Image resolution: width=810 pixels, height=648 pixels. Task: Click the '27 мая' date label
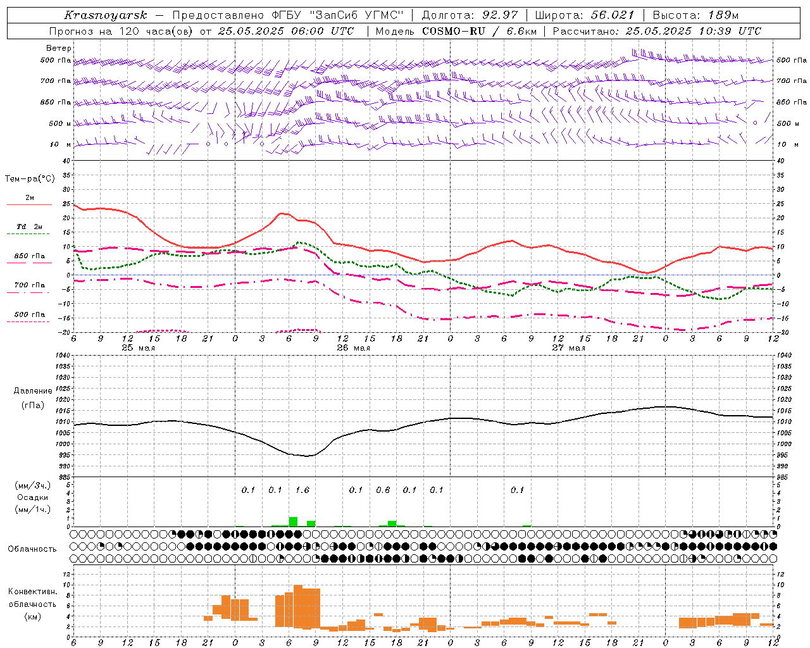(x=568, y=348)
